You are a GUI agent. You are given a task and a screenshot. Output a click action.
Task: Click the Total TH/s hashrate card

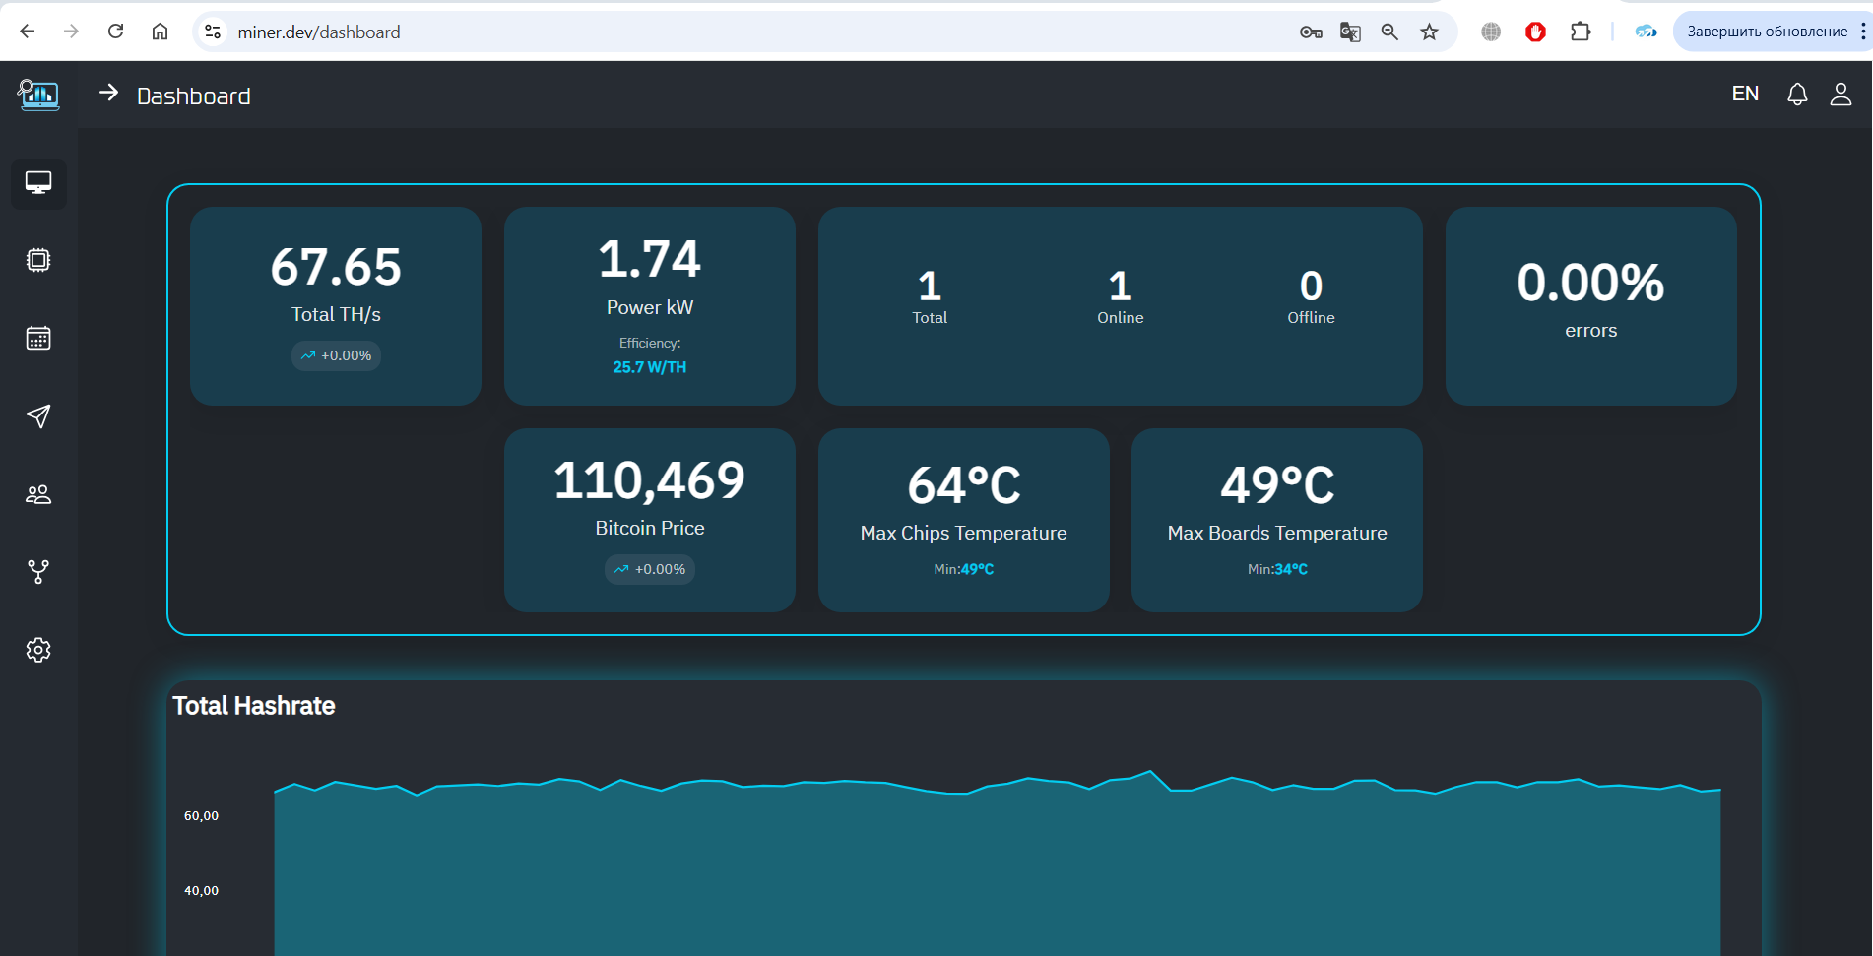pos(336,305)
